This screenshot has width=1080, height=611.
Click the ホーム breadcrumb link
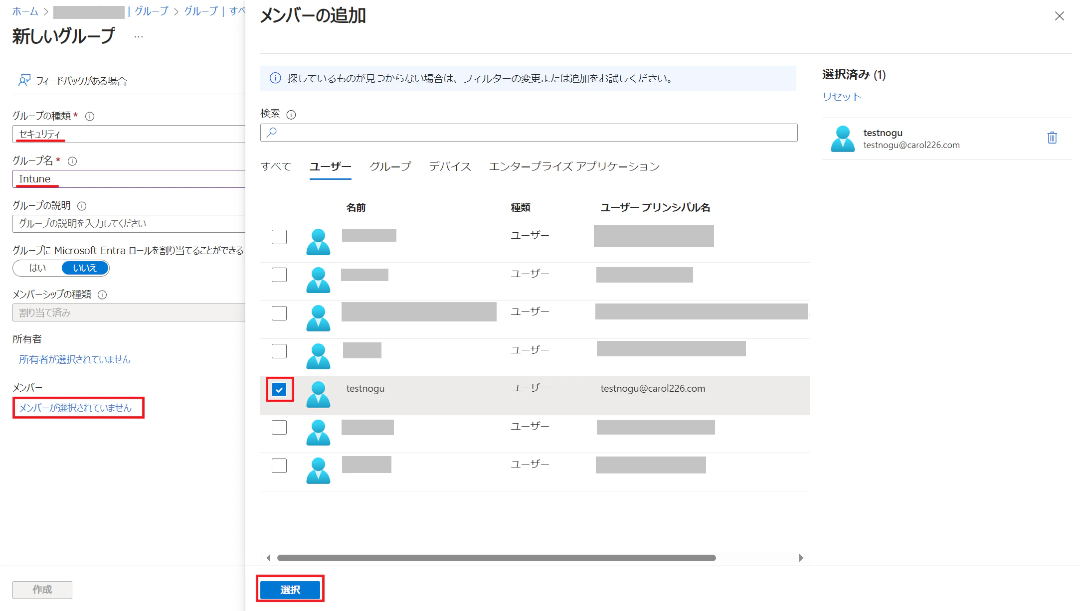pyautogui.click(x=25, y=11)
